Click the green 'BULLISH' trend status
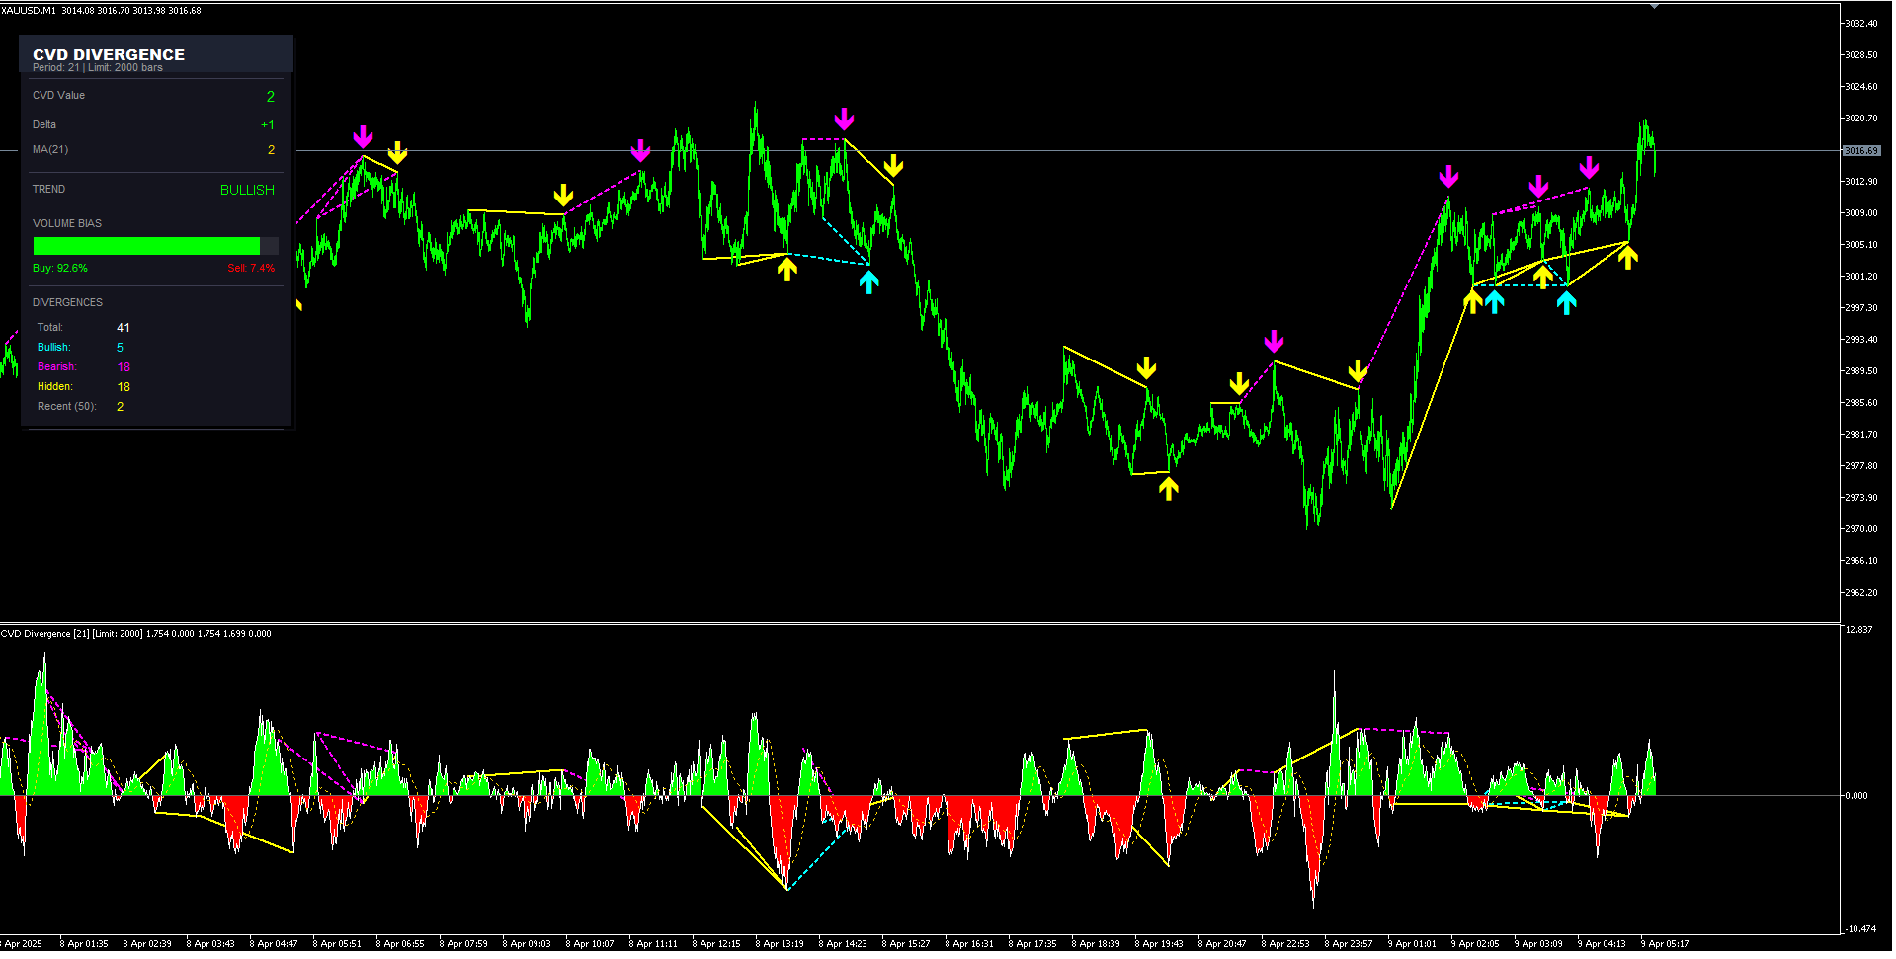 pyautogui.click(x=247, y=190)
